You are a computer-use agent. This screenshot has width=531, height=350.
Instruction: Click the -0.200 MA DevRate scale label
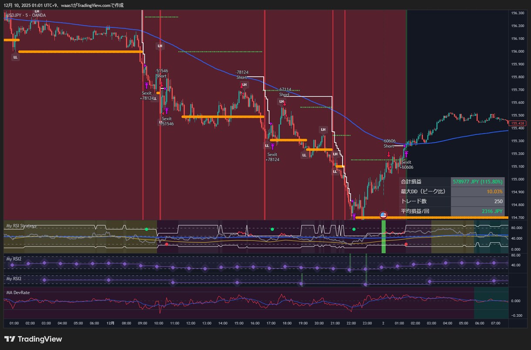[x=516, y=315]
